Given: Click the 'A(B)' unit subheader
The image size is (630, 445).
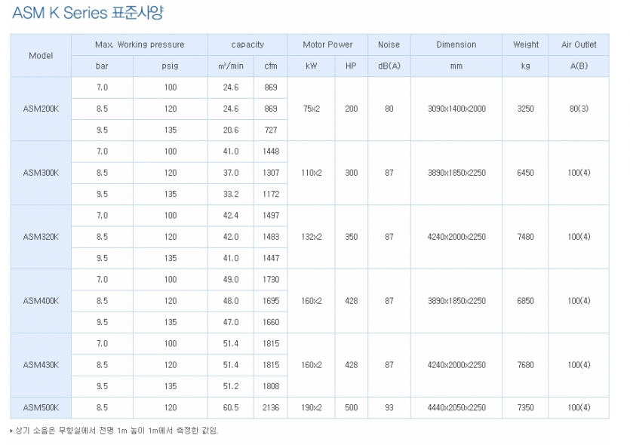Looking at the screenshot, I should coord(579,66).
